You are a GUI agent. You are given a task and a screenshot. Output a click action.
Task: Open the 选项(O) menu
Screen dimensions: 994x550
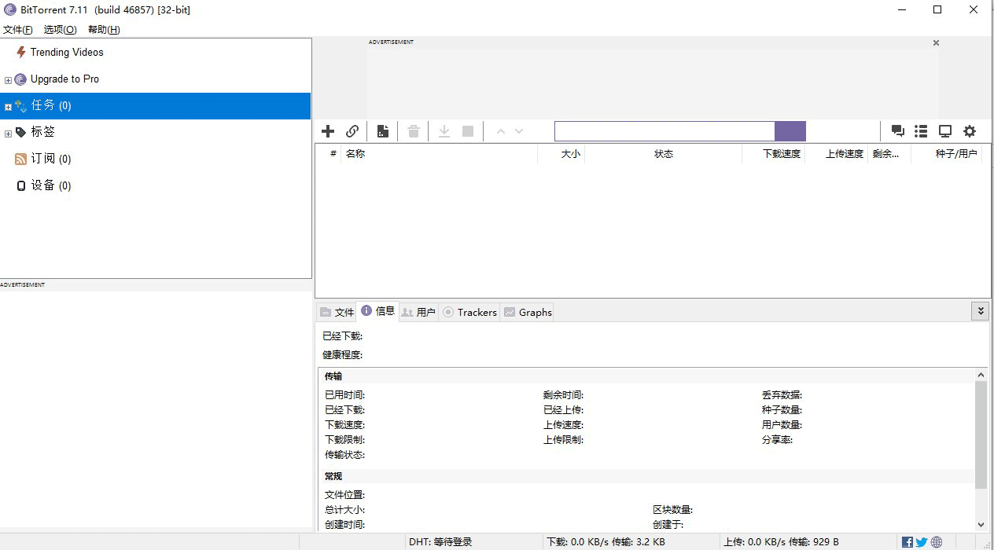[60, 30]
